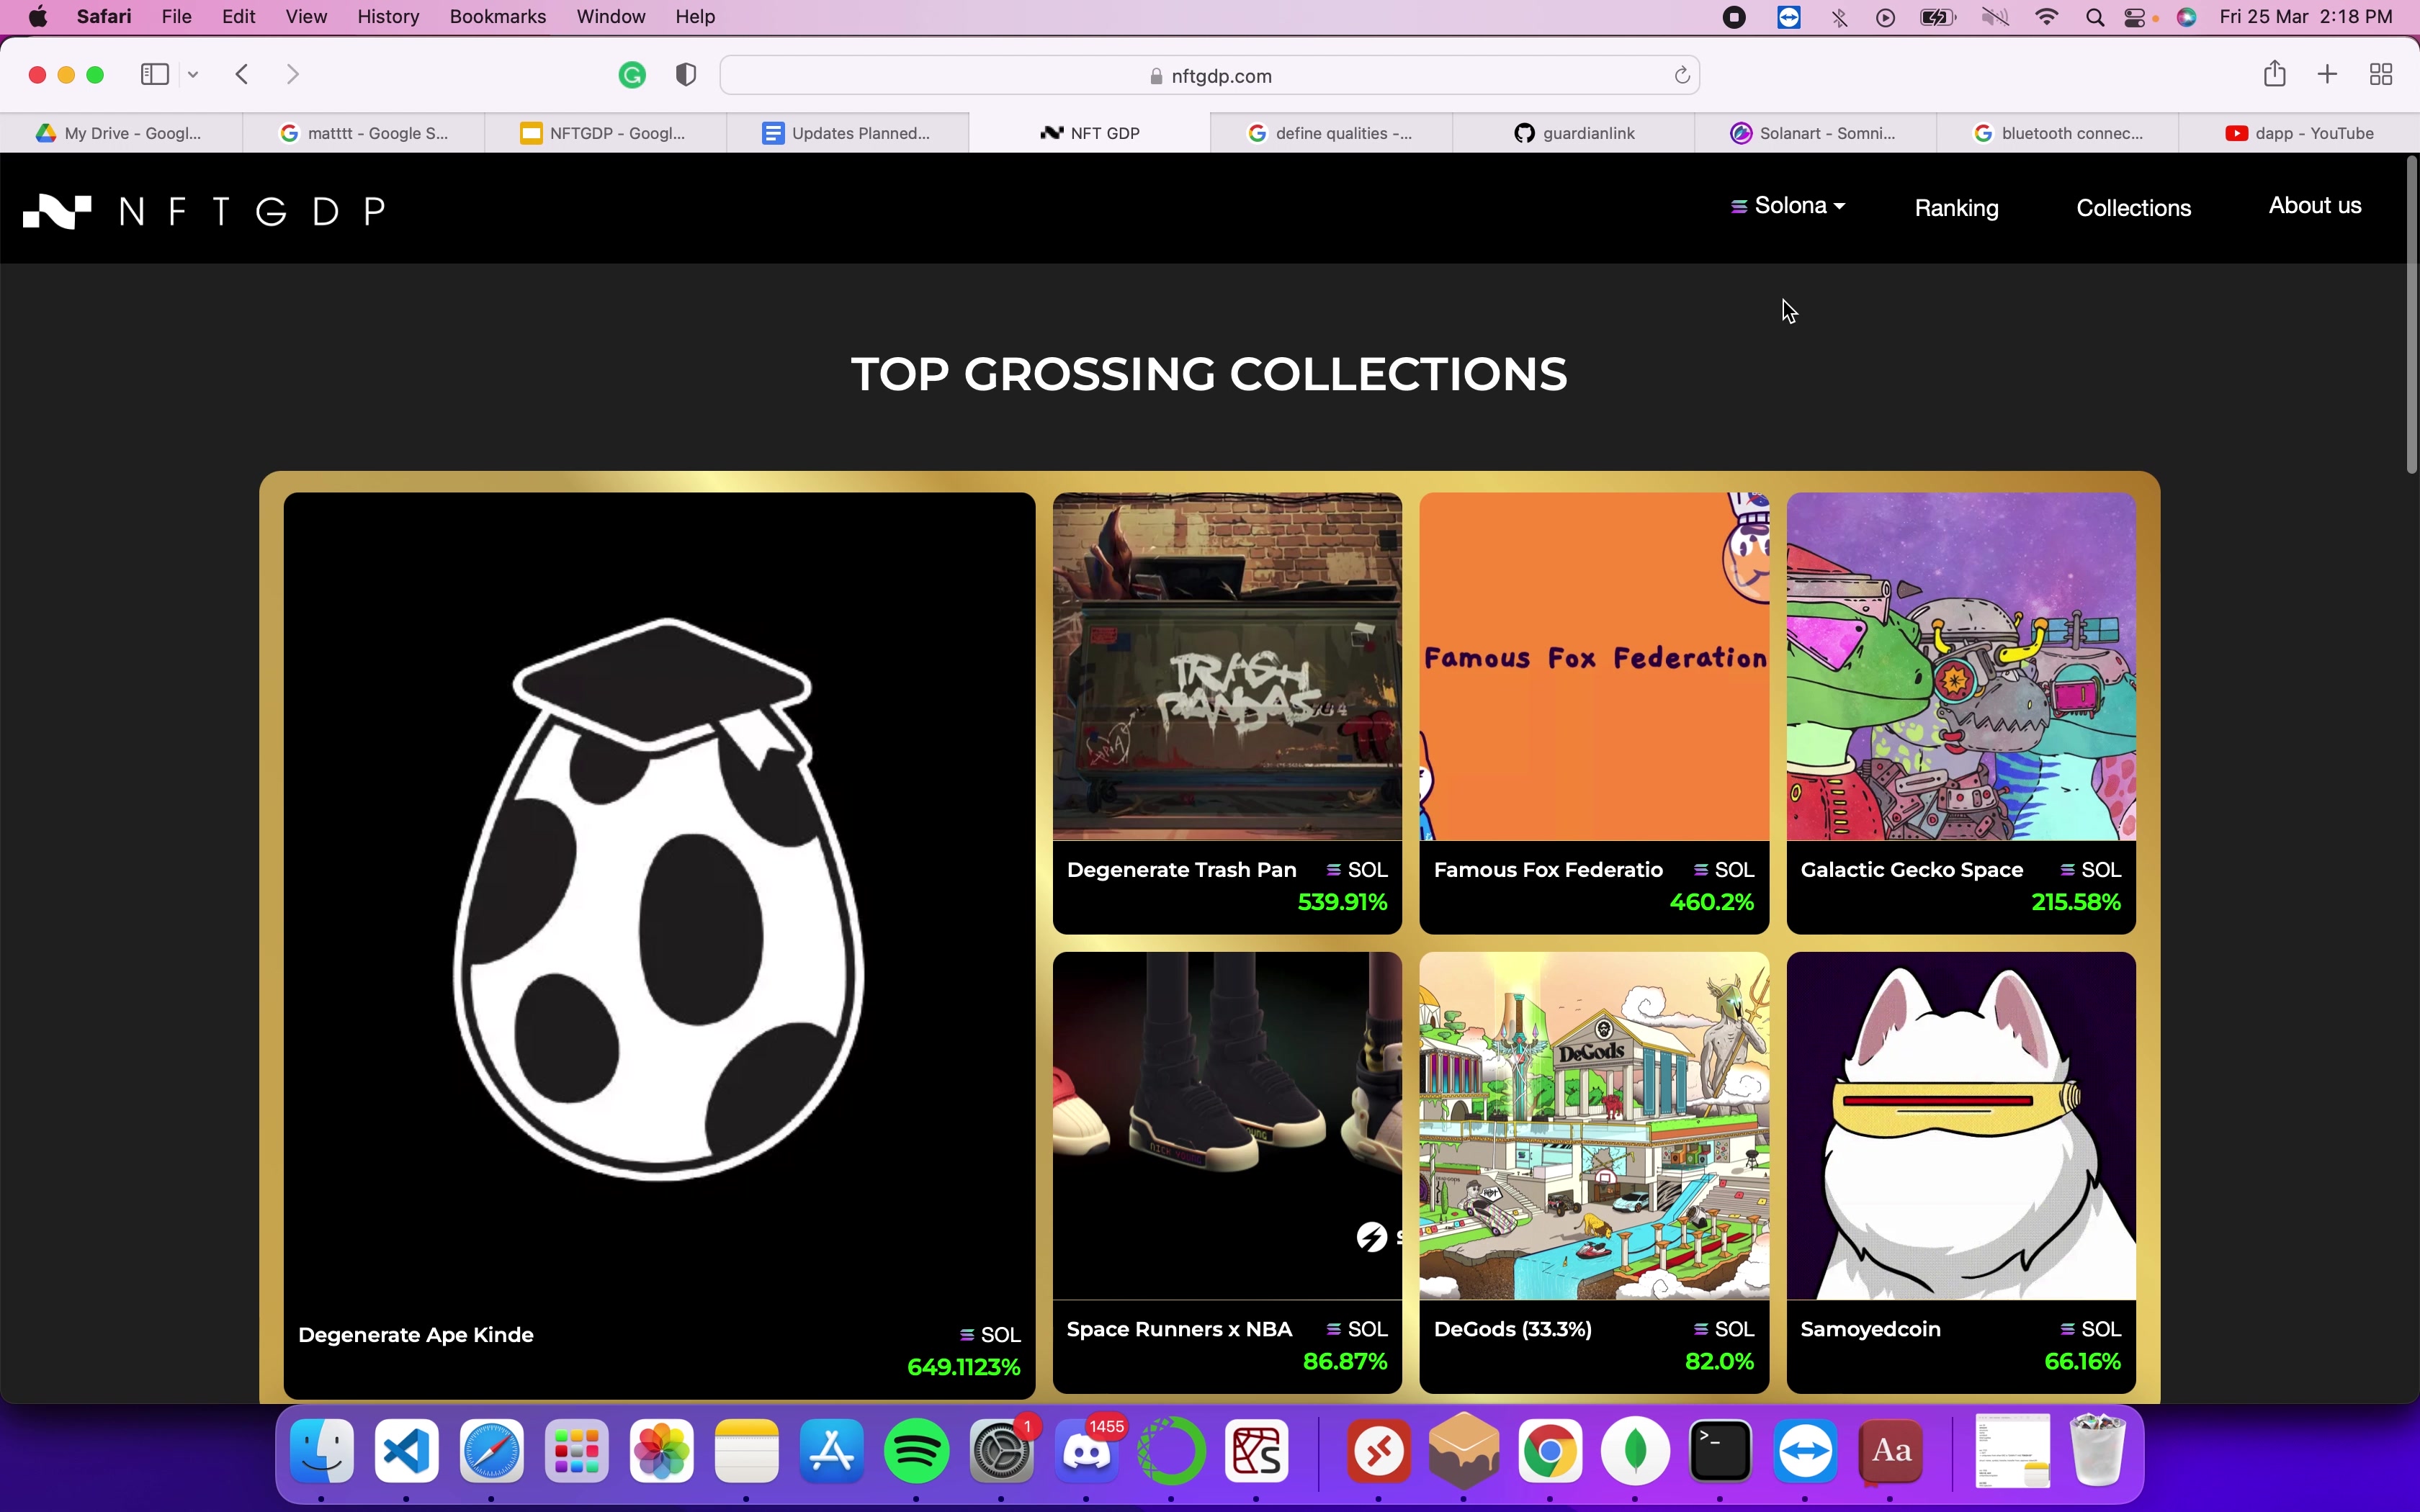This screenshot has height=1512, width=2420.
Task: Go back with the back arrow
Action: pyautogui.click(x=242, y=75)
